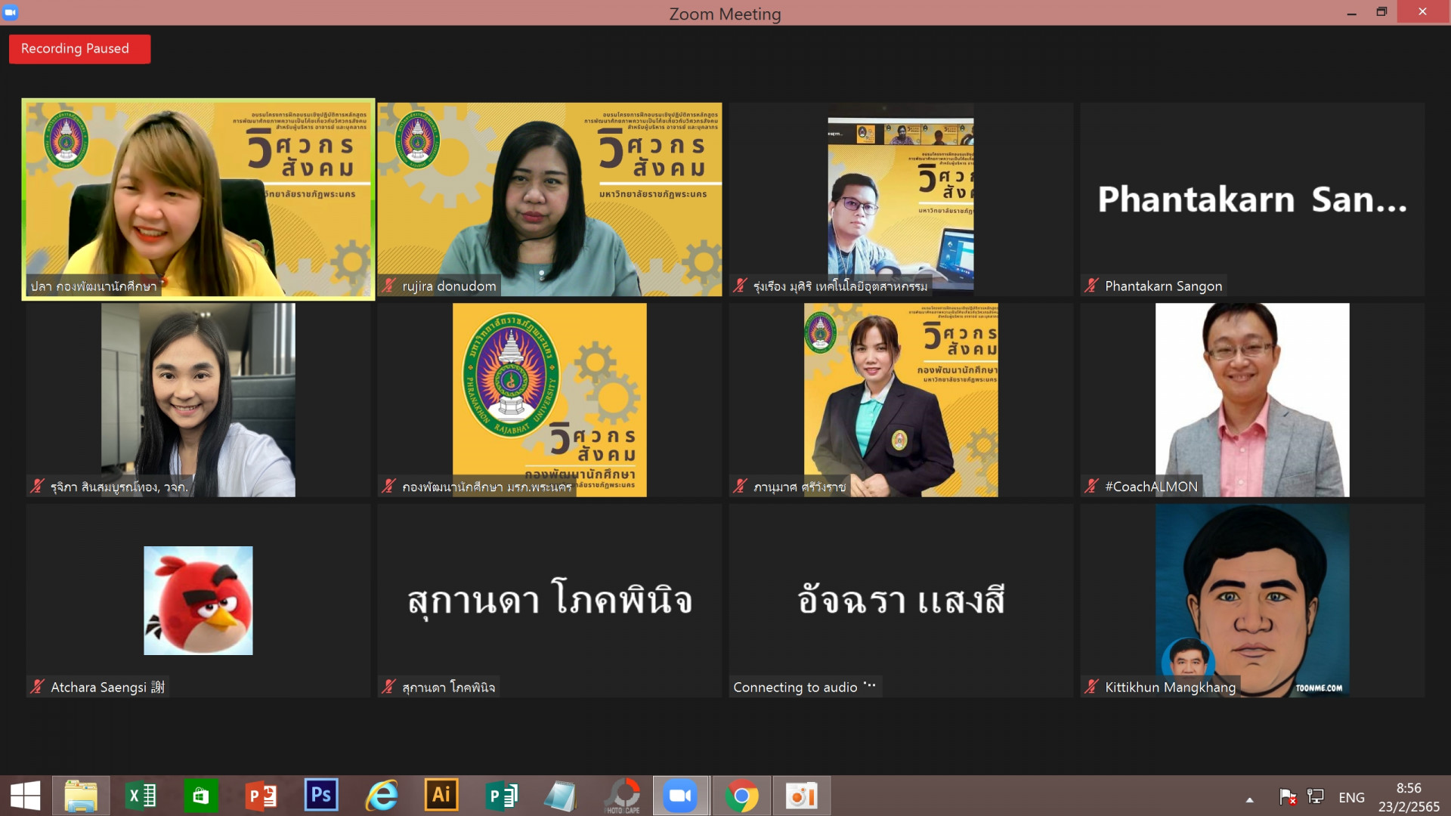Restore down the Zoom Meeting window
Screen dimensions: 1451x816
[1381, 12]
